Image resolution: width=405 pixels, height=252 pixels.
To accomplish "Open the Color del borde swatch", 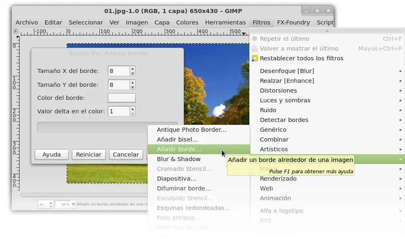I will pyautogui.click(x=122, y=98).
